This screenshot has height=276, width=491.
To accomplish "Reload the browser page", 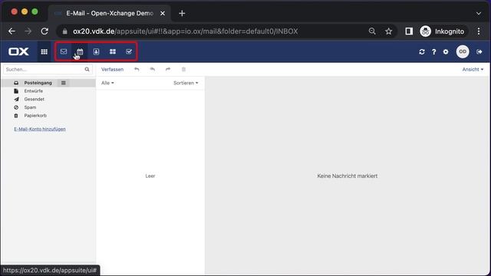I will (44, 31).
